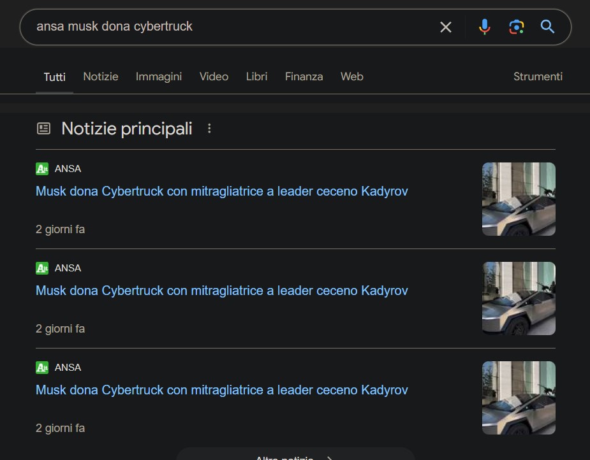
Task: Click the "2 giorni fa" timestamp of the third result
Action: (60, 428)
